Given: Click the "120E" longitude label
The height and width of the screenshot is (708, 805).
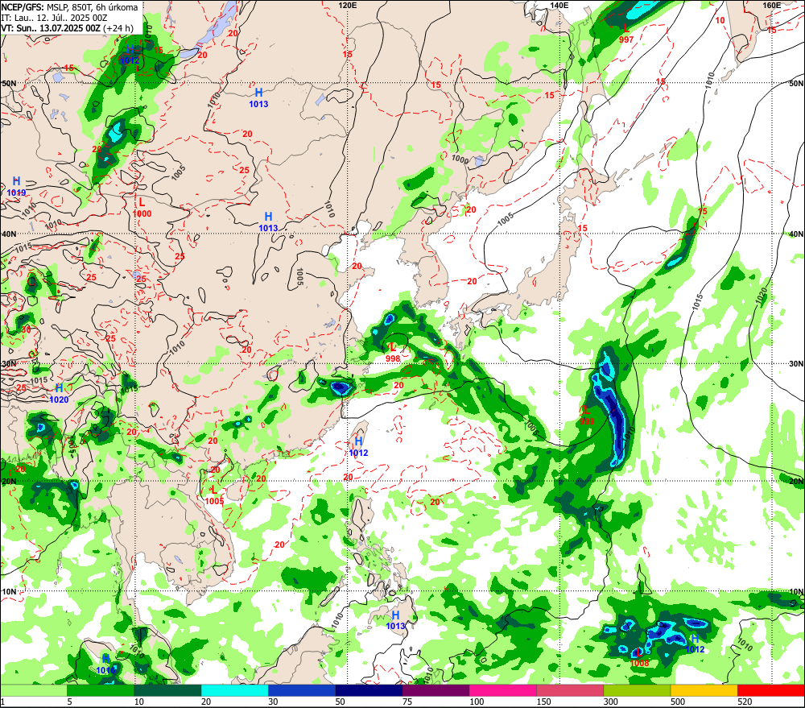Looking at the screenshot, I should (x=348, y=5).
